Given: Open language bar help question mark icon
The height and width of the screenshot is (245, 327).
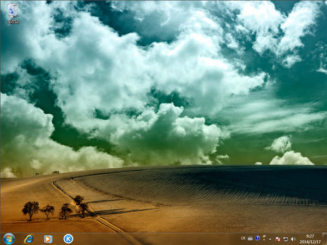Looking at the screenshot, I should tap(257, 238).
